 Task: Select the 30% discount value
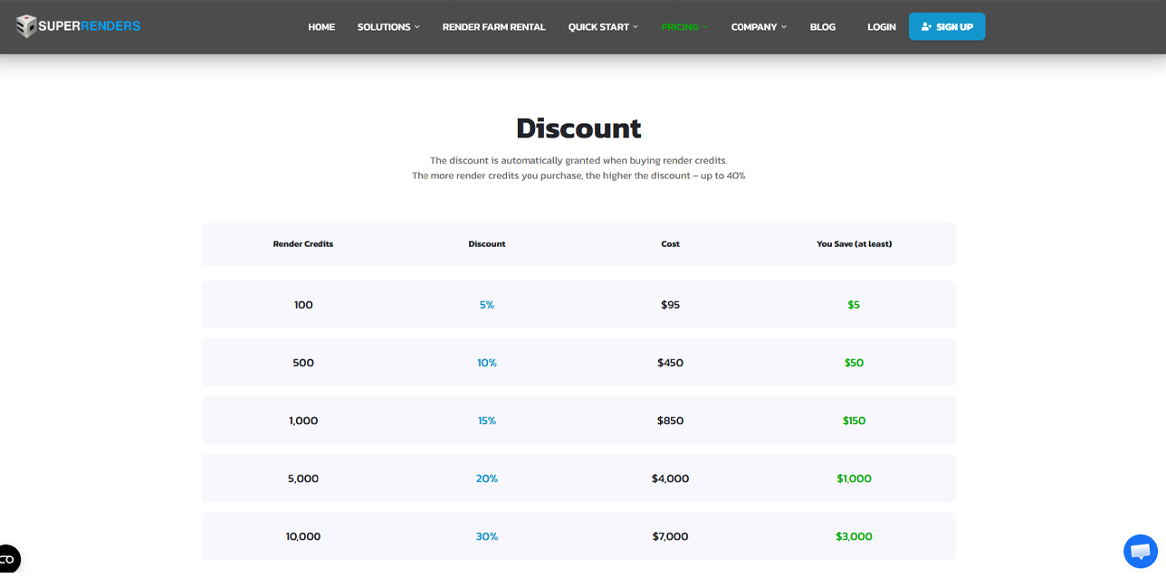point(487,535)
